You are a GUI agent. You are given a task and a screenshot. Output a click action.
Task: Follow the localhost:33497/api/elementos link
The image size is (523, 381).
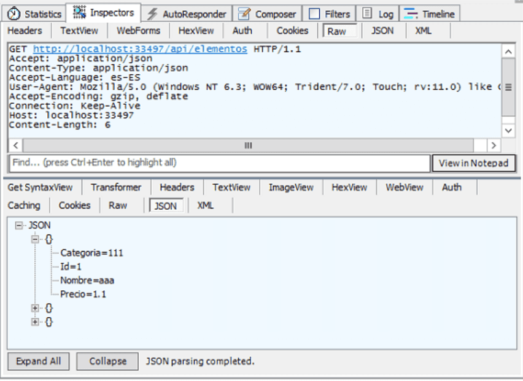click(140, 49)
